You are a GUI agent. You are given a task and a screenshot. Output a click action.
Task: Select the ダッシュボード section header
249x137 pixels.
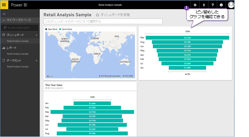pos(15,35)
